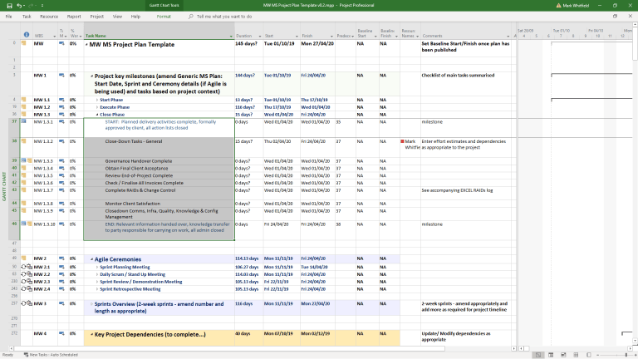Open Comments column filter dropdown
The image size is (638, 359).
pos(508,37)
